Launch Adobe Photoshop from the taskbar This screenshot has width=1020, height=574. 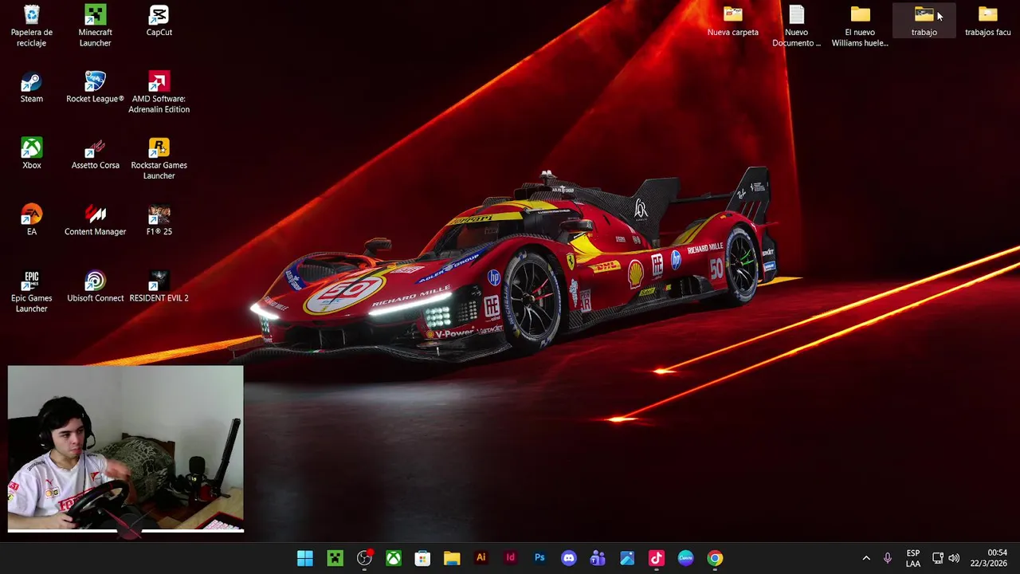coord(539,558)
